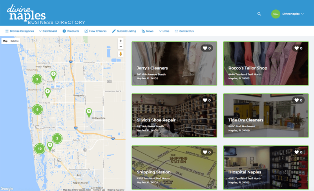This screenshot has width=314, height=191.
Task: Click the map pin below North Naples
Action: coord(53,75)
